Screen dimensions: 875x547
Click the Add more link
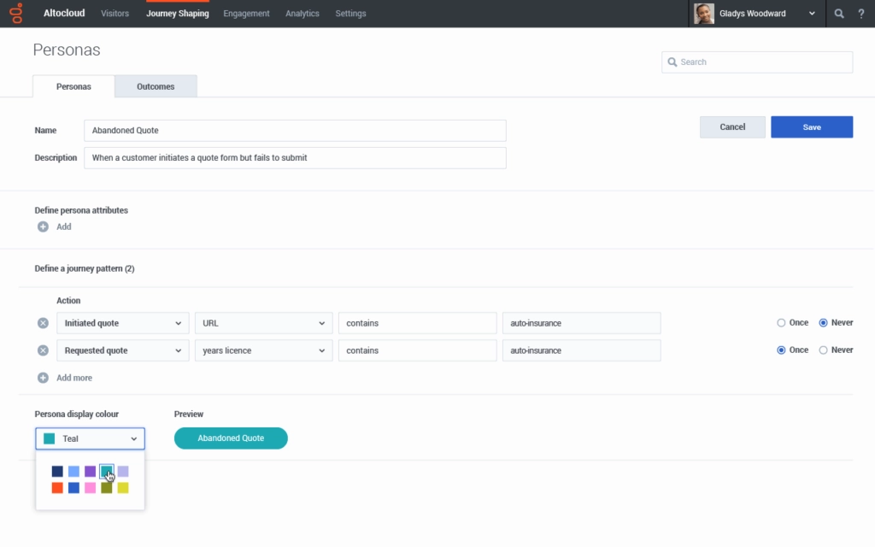tap(74, 378)
